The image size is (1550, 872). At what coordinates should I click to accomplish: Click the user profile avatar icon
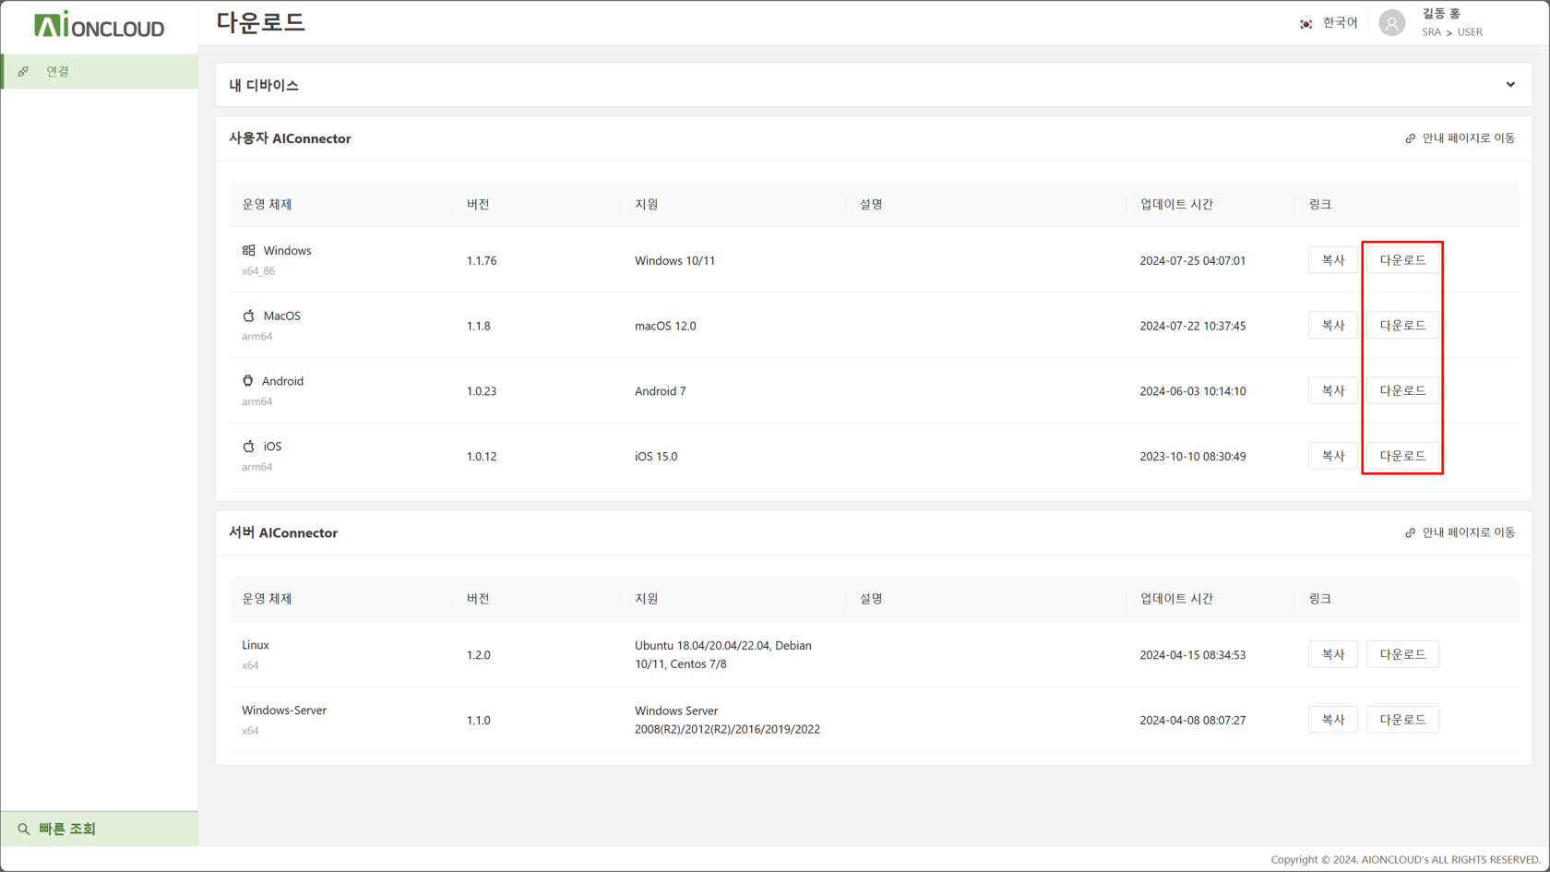(1391, 23)
